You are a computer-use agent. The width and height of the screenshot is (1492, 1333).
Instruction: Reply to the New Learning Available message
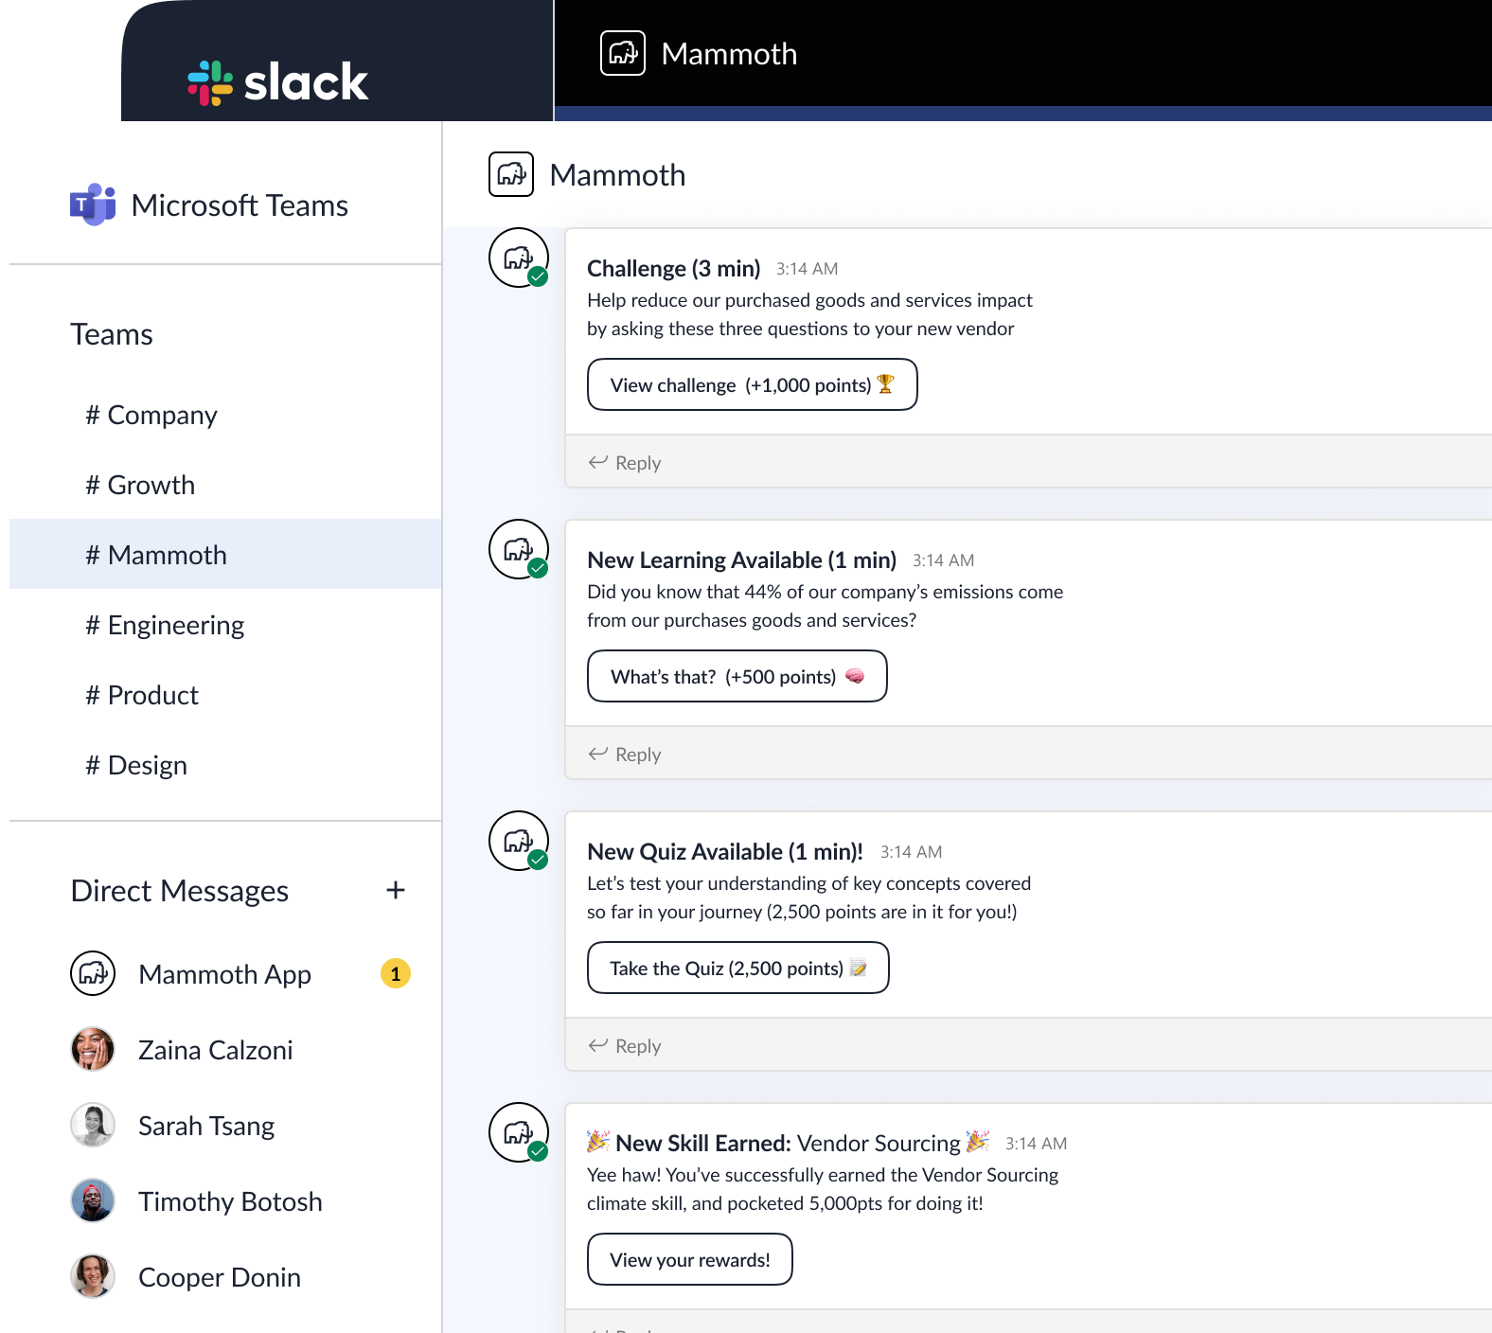pos(625,754)
